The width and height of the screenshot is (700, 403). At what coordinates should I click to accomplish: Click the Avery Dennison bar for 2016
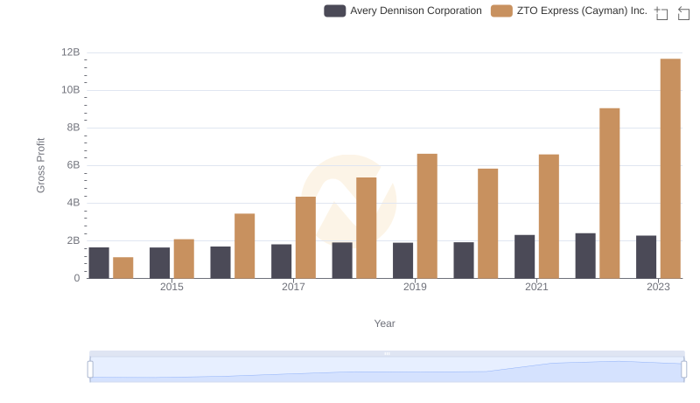[x=220, y=262]
